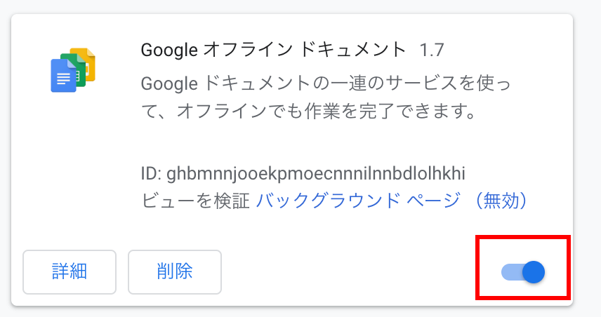Click the ID: label before the identifier
The image size is (601, 317).
152,173
